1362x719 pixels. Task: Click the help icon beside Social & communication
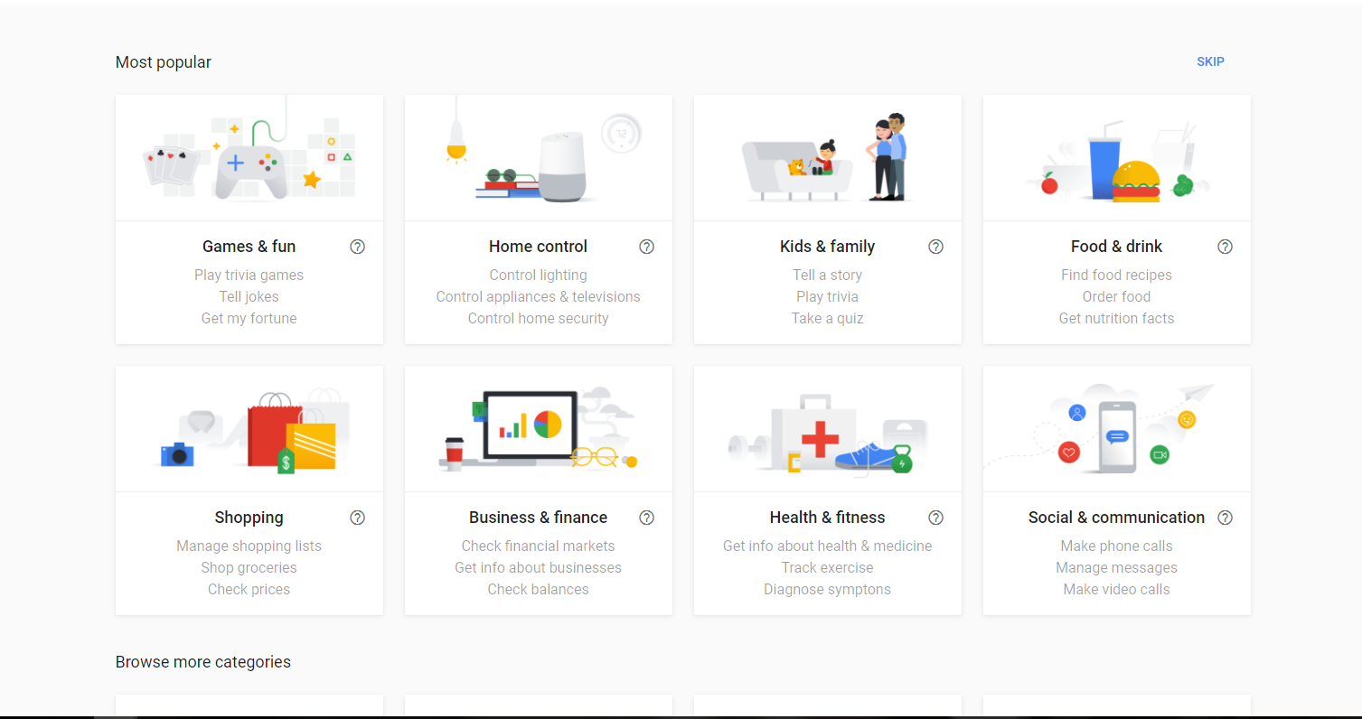coord(1225,517)
